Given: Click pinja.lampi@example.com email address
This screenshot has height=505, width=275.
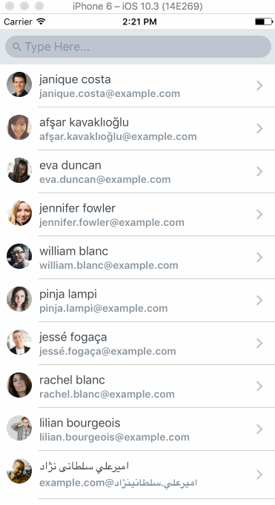Looking at the screenshot, I should 104,309.
